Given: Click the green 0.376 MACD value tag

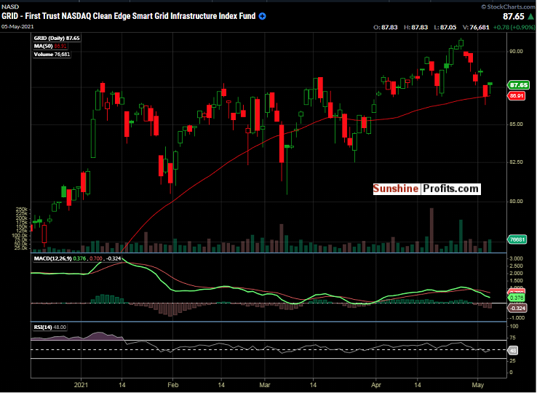Looking at the screenshot, I should pyautogui.click(x=517, y=298).
